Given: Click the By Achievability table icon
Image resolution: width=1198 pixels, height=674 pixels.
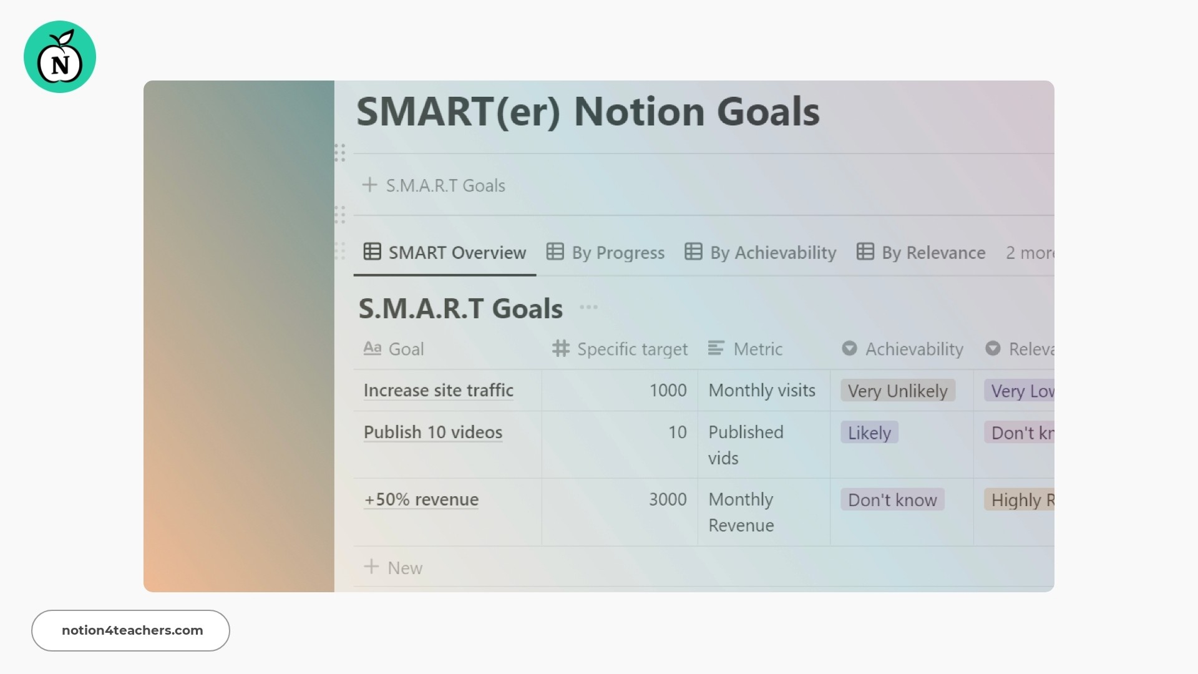Looking at the screenshot, I should coord(694,252).
